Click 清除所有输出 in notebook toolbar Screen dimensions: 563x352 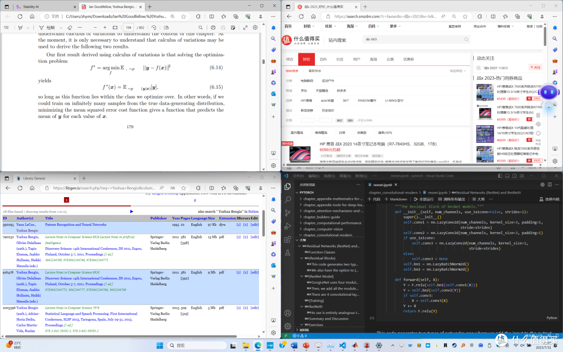coord(451,199)
